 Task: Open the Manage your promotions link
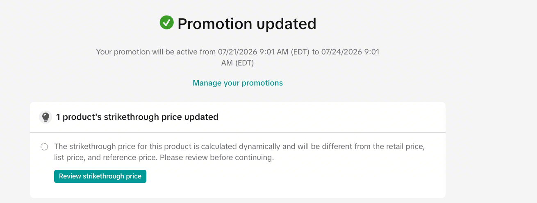click(x=238, y=83)
